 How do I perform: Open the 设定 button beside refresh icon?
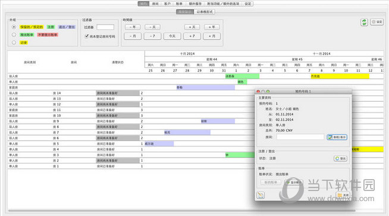click(377, 22)
